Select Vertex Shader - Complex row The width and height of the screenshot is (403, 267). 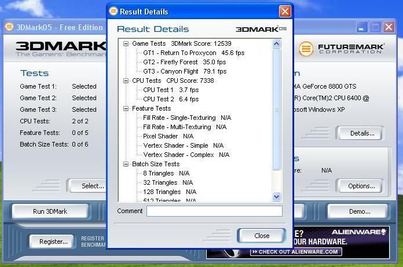pos(186,155)
